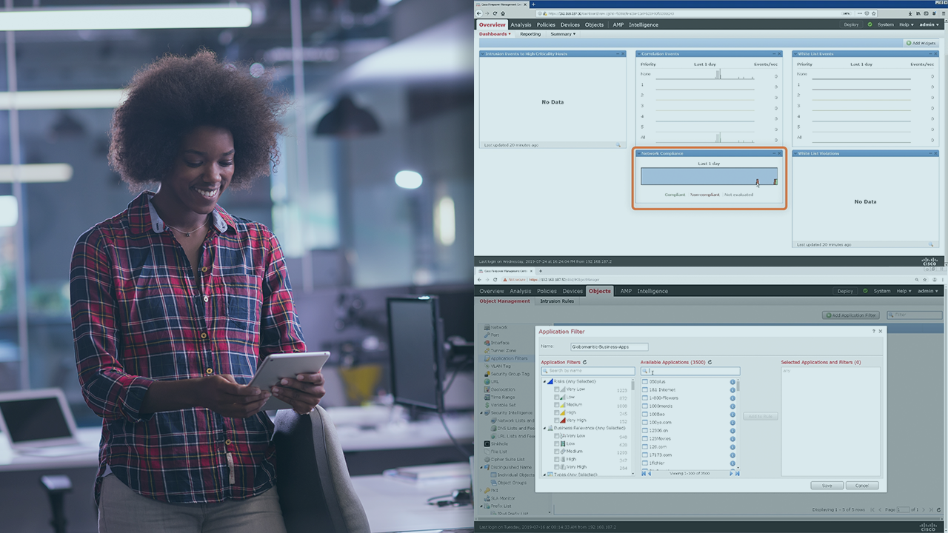Switch to the Intrusion Rules tab

click(556, 301)
